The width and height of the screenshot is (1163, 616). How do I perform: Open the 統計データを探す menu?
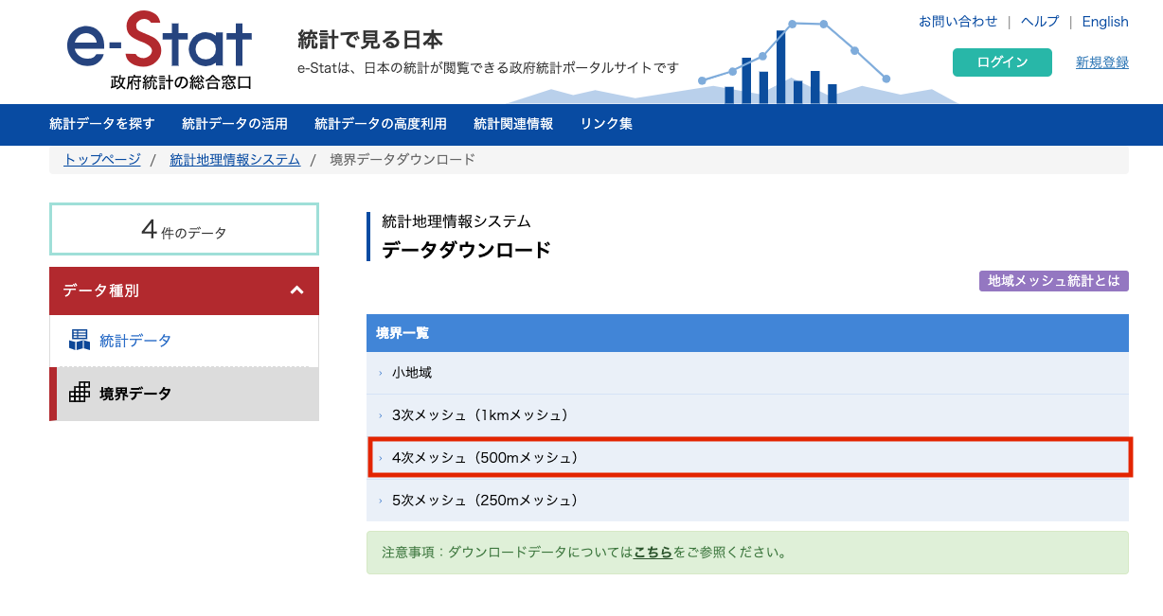[101, 124]
